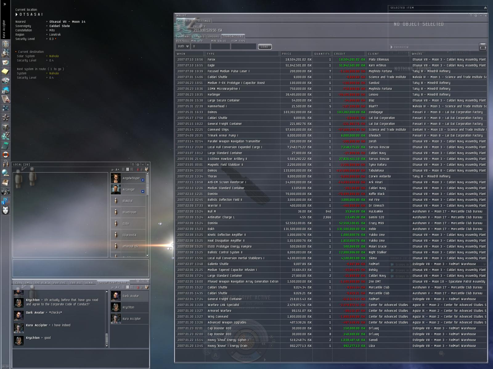493x369 pixels.
Task: Click Local member list scroll-down arrow
Action: [x=147, y=256]
